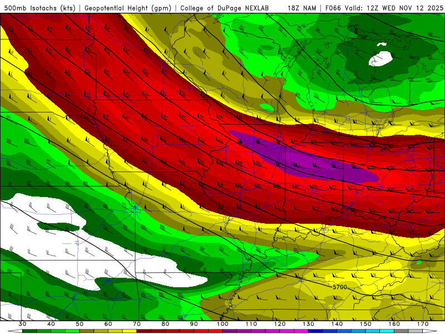Click the '150' value on the color scale

365,324
